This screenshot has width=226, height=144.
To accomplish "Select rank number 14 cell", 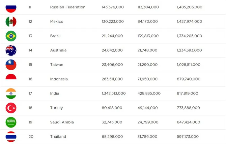I will point(30,50).
